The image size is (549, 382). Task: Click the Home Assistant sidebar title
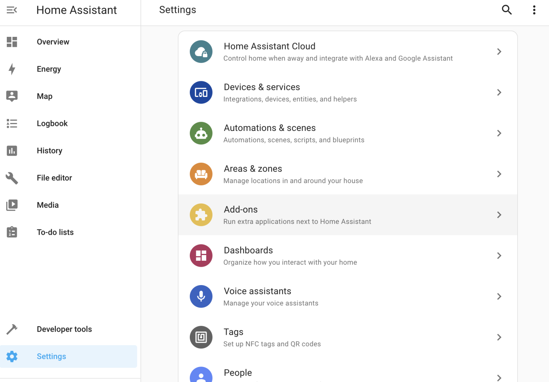point(76,10)
